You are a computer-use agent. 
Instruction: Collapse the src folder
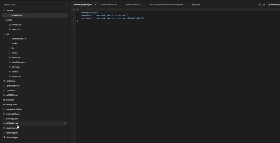click(4, 34)
